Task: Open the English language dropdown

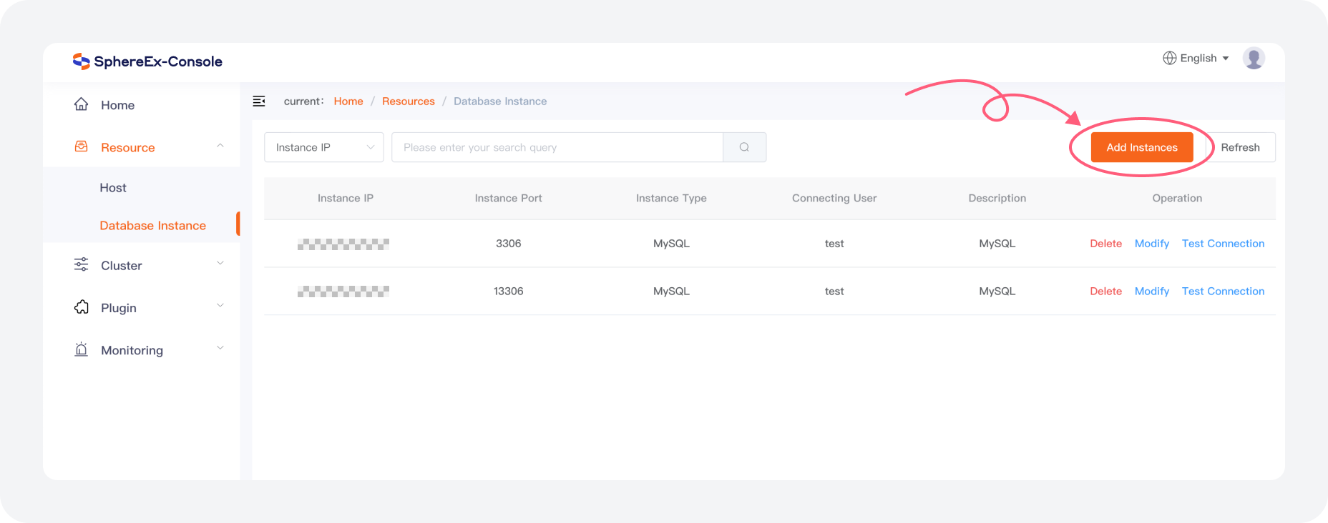Action: click(1203, 58)
